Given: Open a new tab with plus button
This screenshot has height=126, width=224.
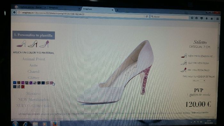Looking at the screenshot, I should tap(117, 10).
